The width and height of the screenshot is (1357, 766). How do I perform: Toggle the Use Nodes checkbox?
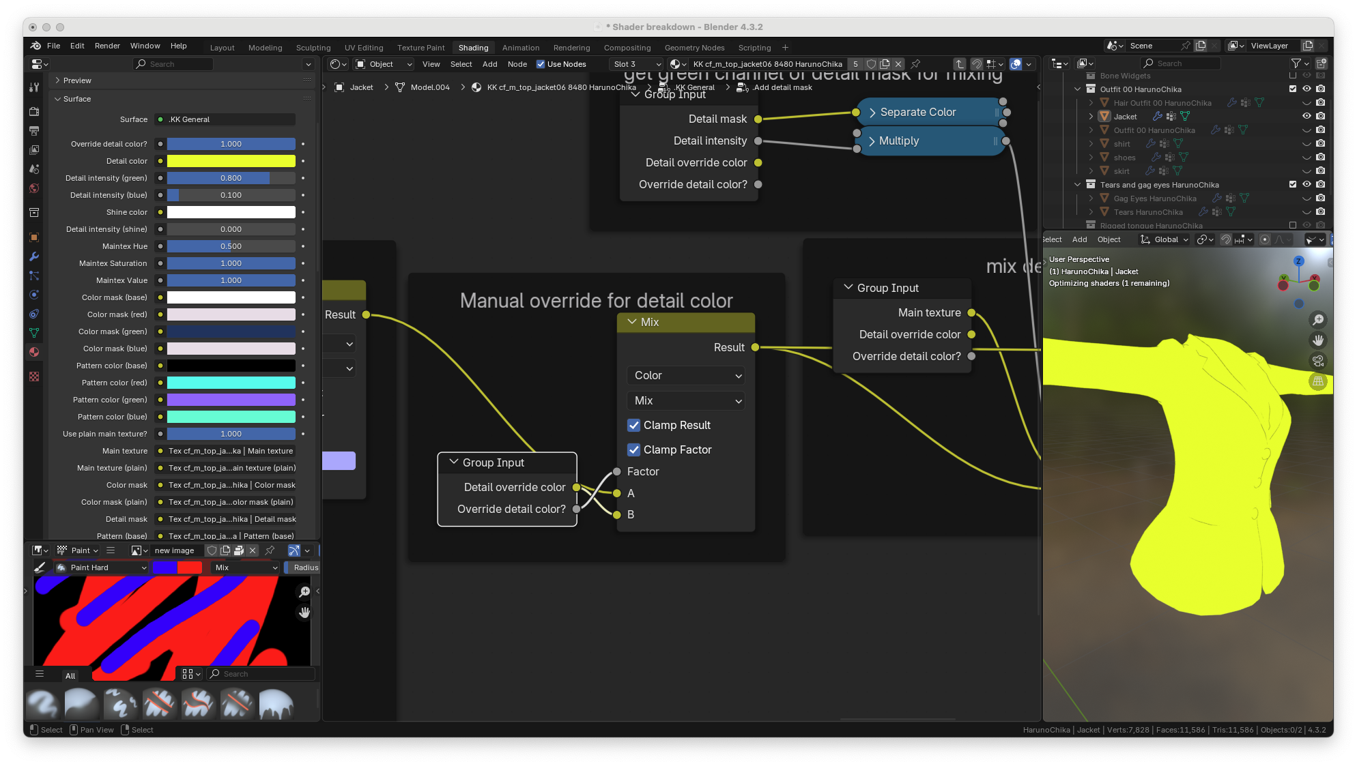pyautogui.click(x=541, y=64)
